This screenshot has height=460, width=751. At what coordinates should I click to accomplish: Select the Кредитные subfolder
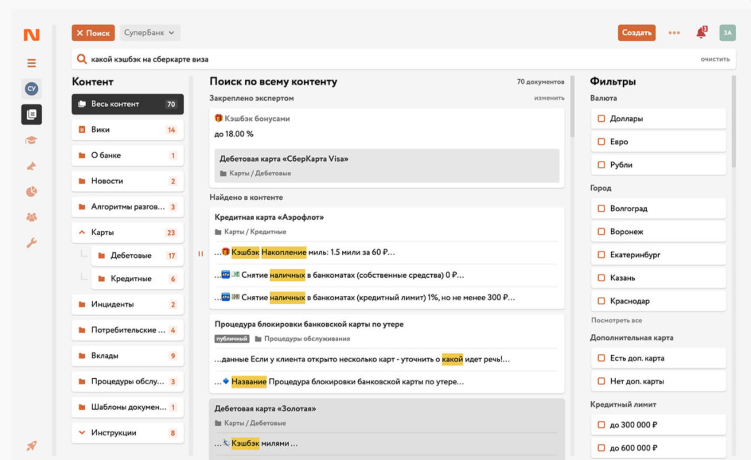[137, 279]
